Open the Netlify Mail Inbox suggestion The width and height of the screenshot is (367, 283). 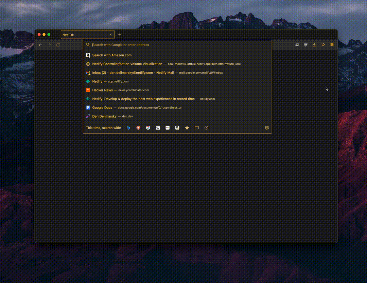click(177, 73)
